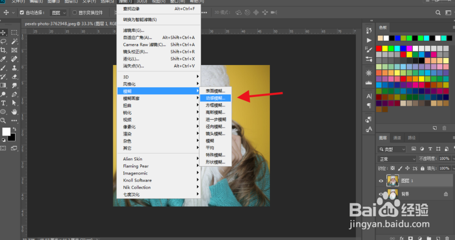Pick the red swatch in 色板 grid
The image size is (455, 240).
(379, 48)
